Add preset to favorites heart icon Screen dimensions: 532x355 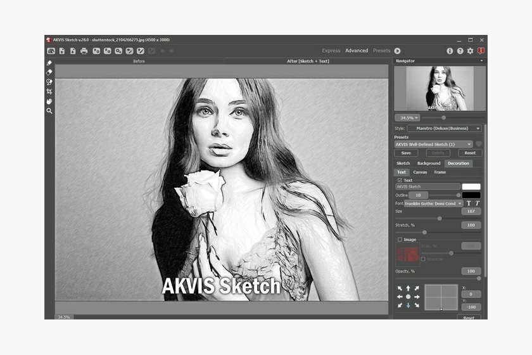[x=479, y=144]
